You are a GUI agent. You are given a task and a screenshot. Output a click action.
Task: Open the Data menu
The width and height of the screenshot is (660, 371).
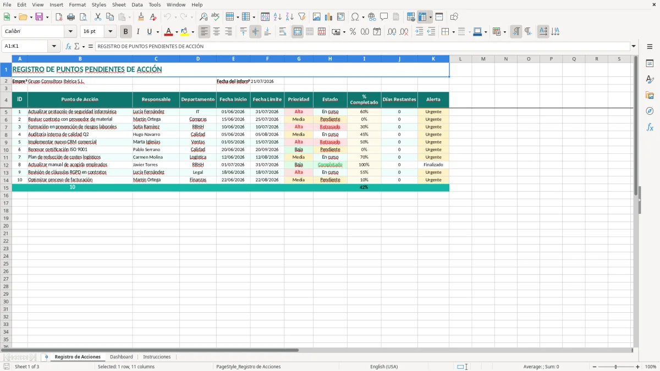[137, 4]
